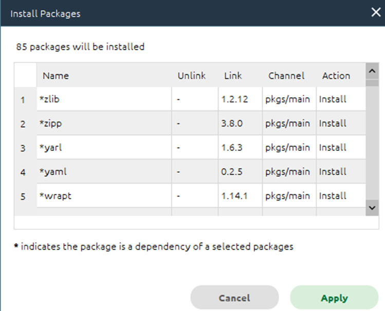Close the Install Packages dialog
Image resolution: width=385 pixels, height=311 pixels.
point(376,12)
